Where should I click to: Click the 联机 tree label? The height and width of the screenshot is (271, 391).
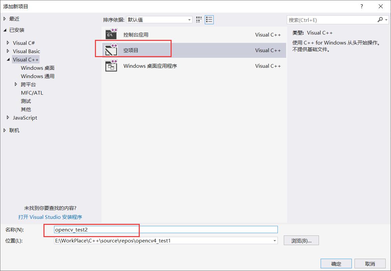[x=14, y=130]
